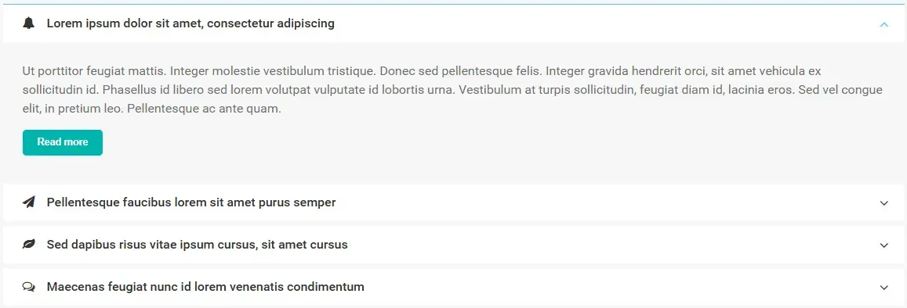The image size is (907, 308).
Task: Open the 'Pellentesque faucibus lorem' accordion title
Action: click(x=191, y=202)
